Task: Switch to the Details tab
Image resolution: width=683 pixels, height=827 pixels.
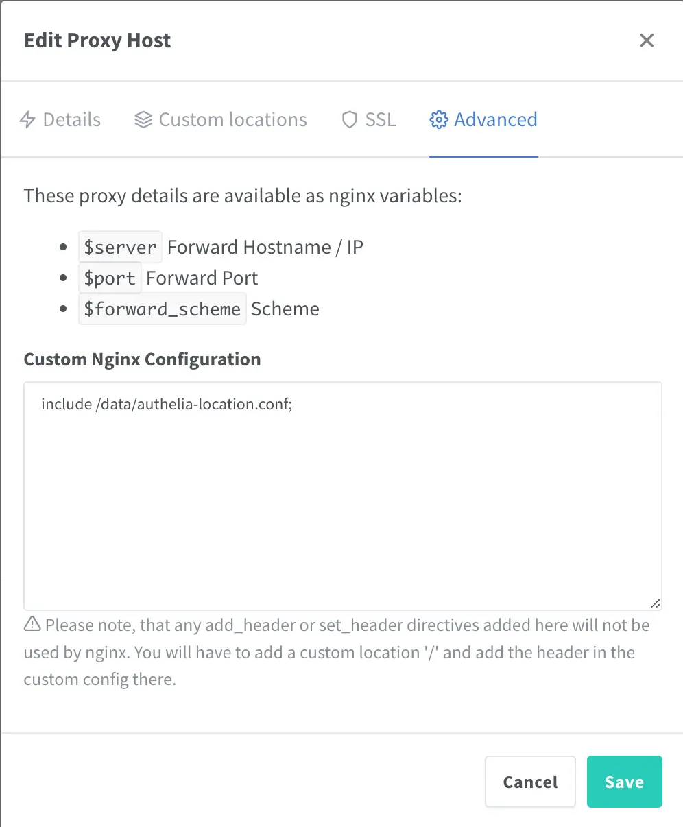Action: (71, 120)
